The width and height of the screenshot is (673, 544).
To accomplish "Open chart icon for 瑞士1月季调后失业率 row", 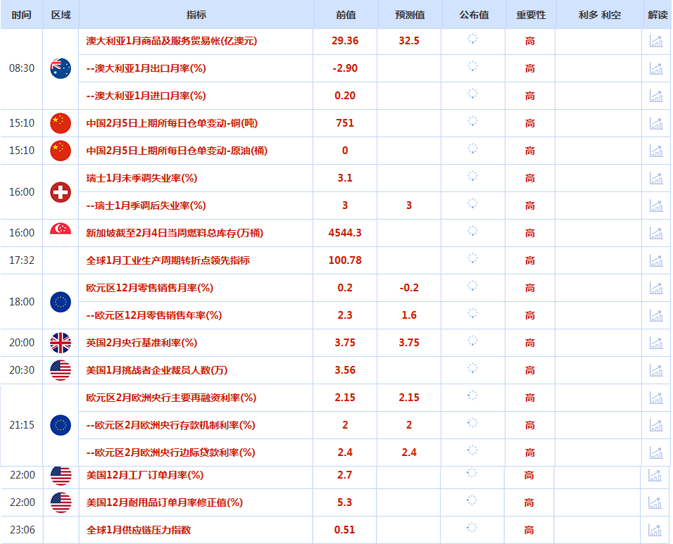I will pyautogui.click(x=656, y=206).
